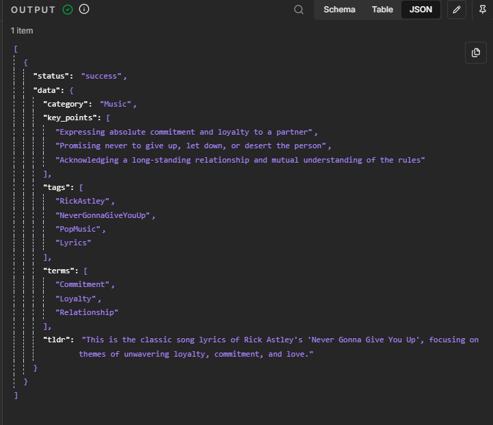Screen dimensions: 493x425
Task: Copy JSON with the clipboard icon
Action: [476, 53]
